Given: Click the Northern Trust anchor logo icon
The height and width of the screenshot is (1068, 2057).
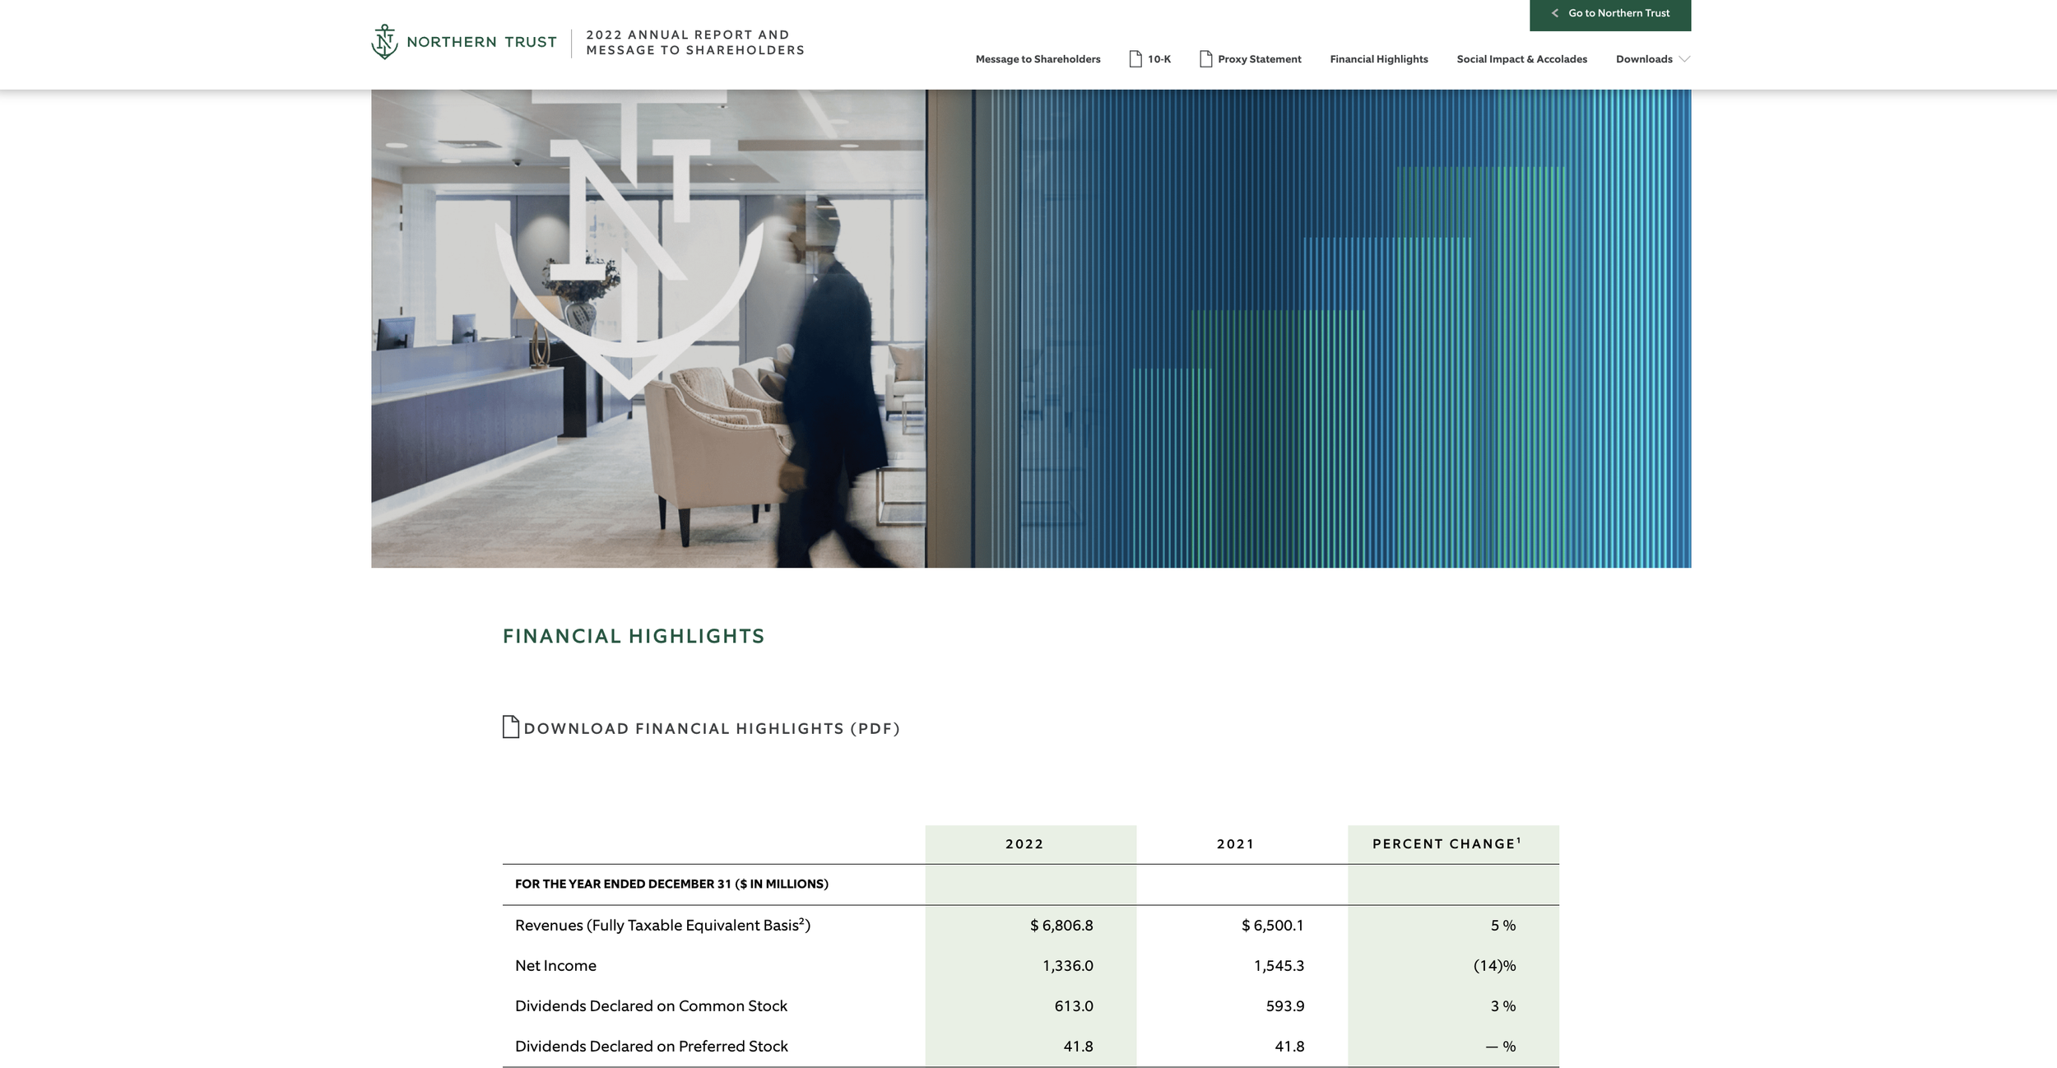Looking at the screenshot, I should 384,42.
